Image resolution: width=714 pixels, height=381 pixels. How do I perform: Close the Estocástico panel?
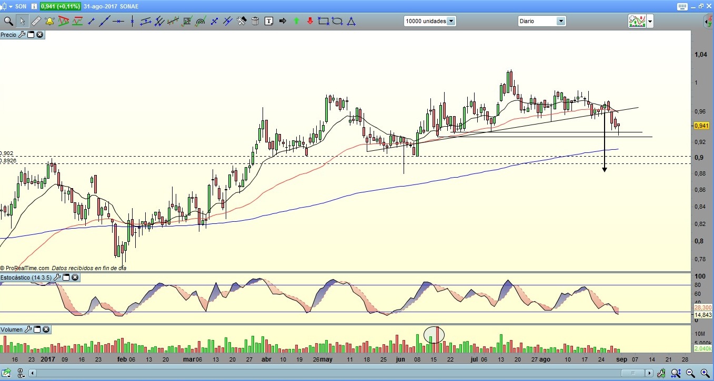75,277
